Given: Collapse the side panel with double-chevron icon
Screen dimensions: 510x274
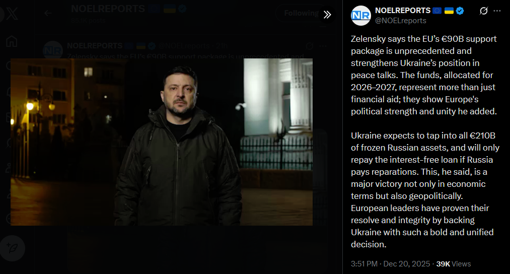Looking at the screenshot, I should (x=327, y=14).
